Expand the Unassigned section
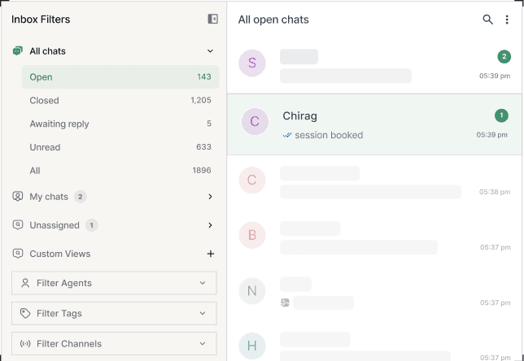The height and width of the screenshot is (361, 524). click(211, 225)
